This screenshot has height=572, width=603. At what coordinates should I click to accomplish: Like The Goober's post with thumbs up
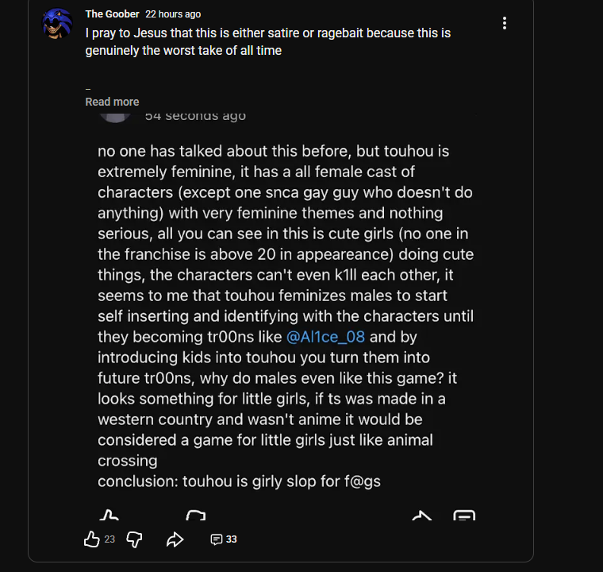point(92,539)
